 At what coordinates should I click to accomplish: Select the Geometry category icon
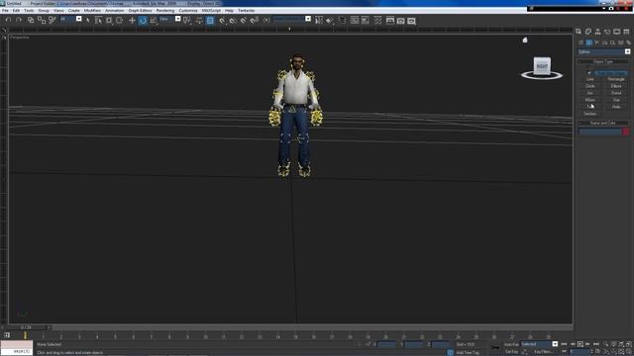581,43
